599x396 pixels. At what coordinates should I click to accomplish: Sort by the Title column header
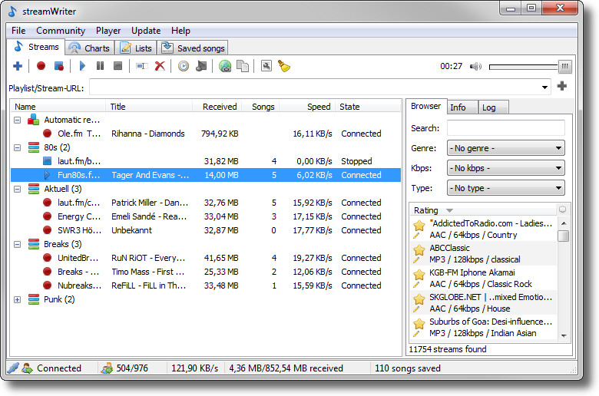(x=149, y=107)
